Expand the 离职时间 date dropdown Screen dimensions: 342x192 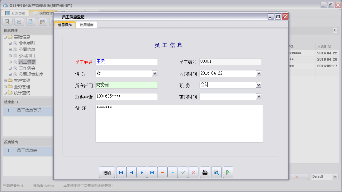click(259, 97)
